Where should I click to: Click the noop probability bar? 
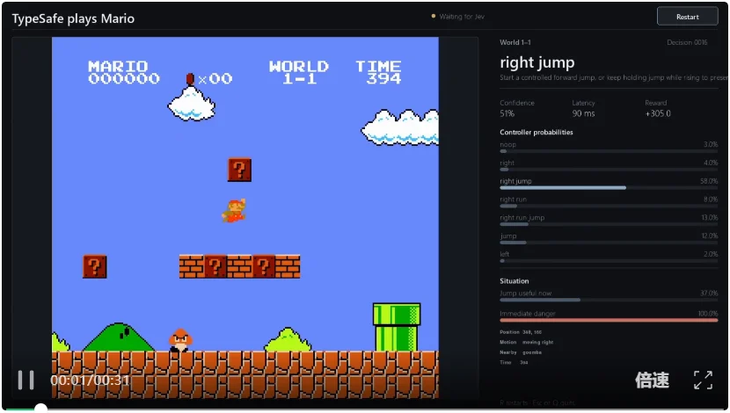click(x=609, y=151)
